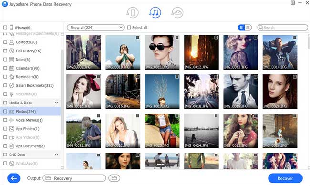Screen dimensions: 310x186
Task: Click the Safari Bookmarks compass icon
Action: click(x=11, y=85)
